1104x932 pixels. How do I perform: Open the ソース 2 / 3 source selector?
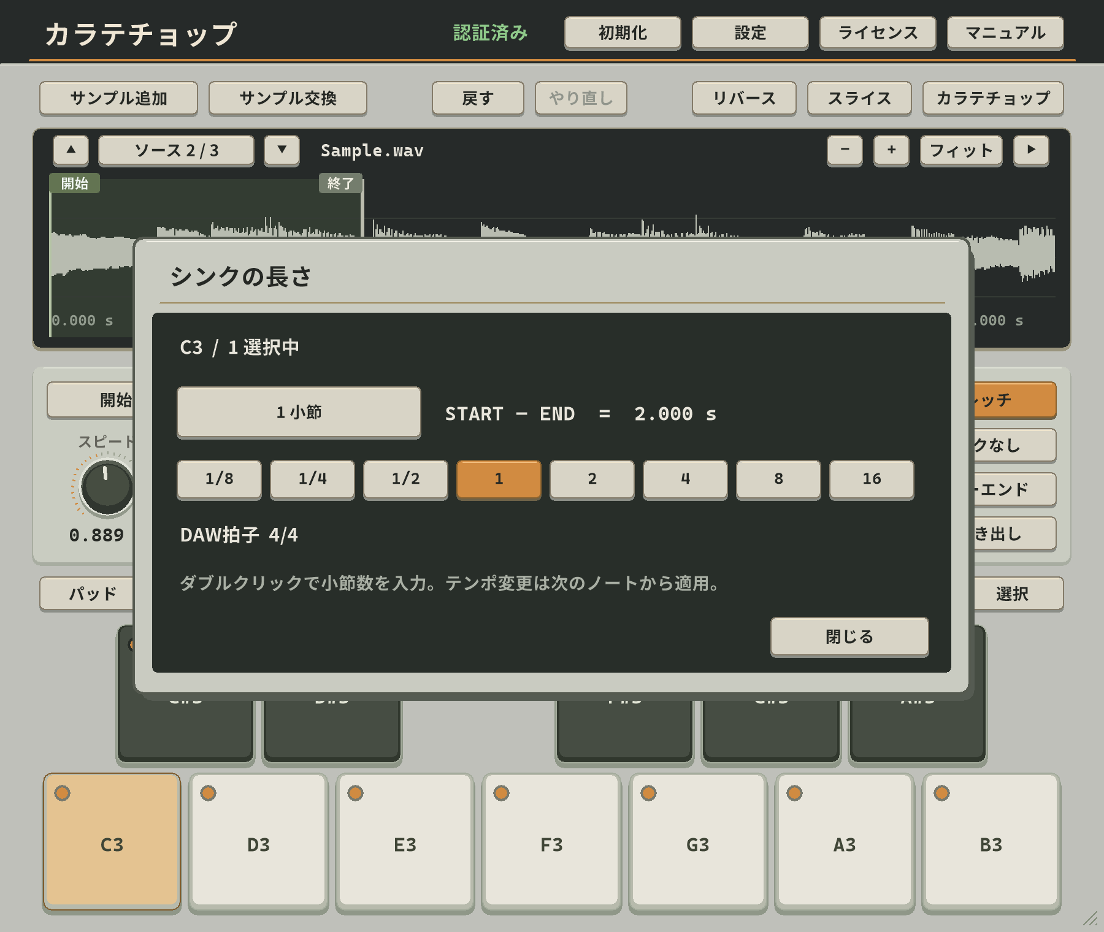tap(177, 150)
